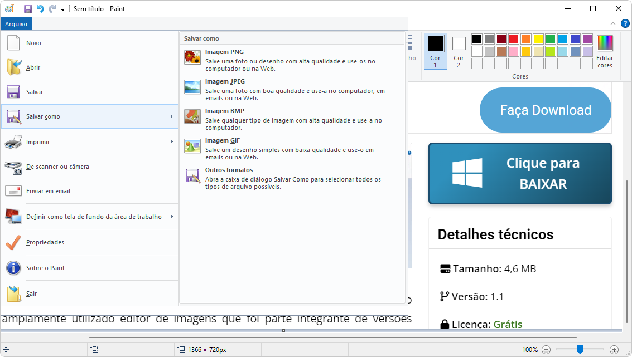Viewport: 632px width, 357px height.
Task: Expand the desktop background submenu arrow
Action: click(x=172, y=217)
